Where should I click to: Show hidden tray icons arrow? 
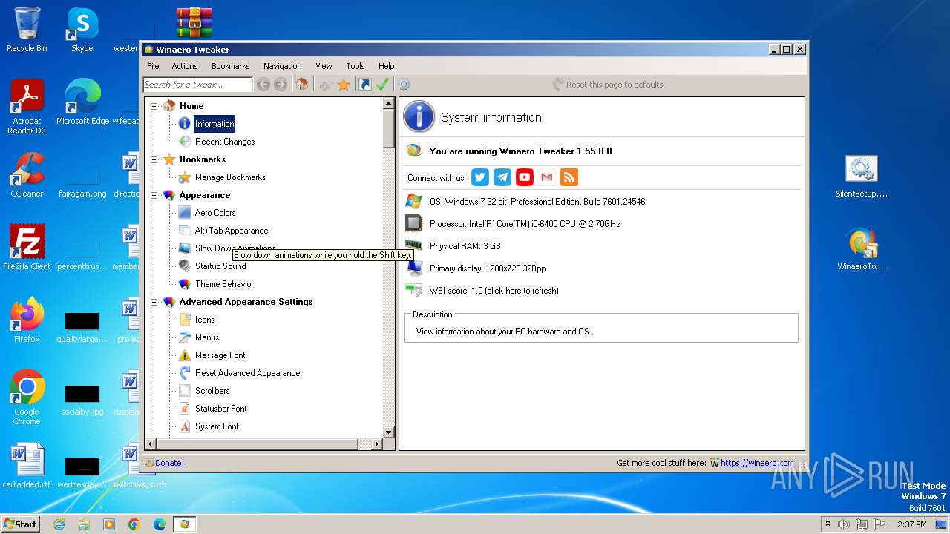pyautogui.click(x=828, y=524)
